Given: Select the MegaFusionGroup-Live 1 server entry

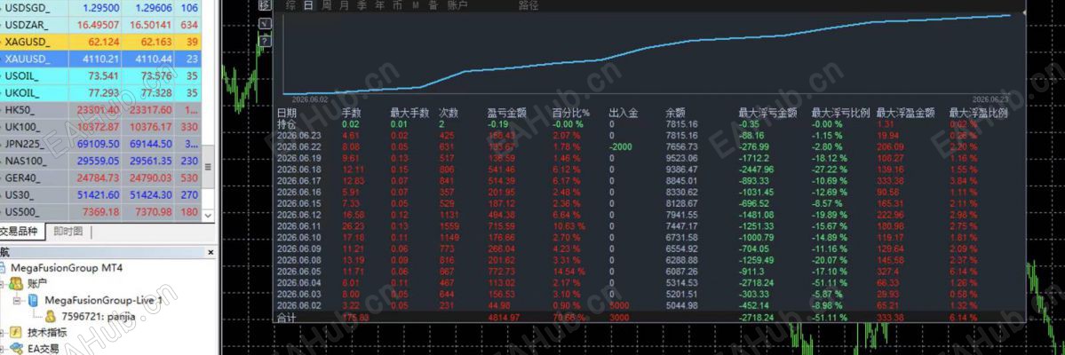Looking at the screenshot, I should [103, 300].
